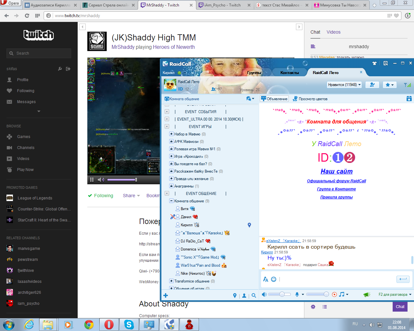This screenshot has width=414, height=331.
Task: Launch Skype from Windows taskbar
Action: pyautogui.click(x=129, y=325)
